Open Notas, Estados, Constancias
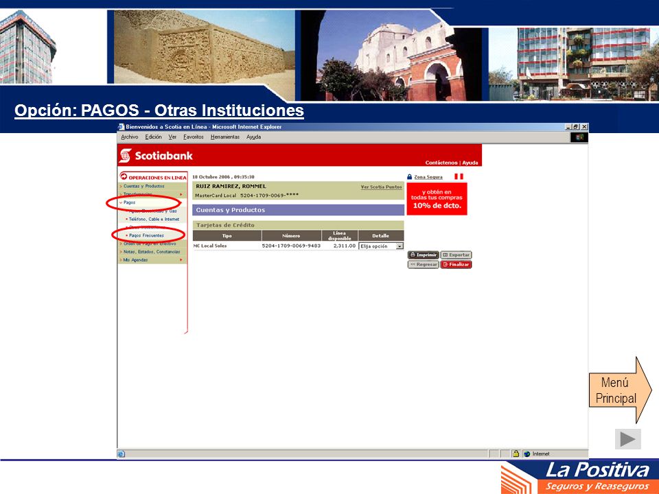The width and height of the screenshot is (659, 494). coord(151,252)
